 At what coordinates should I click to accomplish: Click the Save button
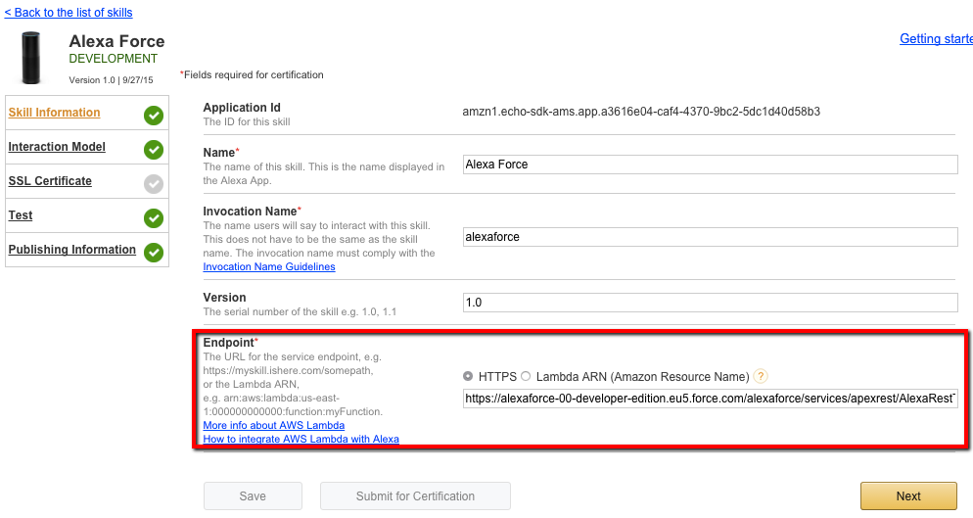253,496
